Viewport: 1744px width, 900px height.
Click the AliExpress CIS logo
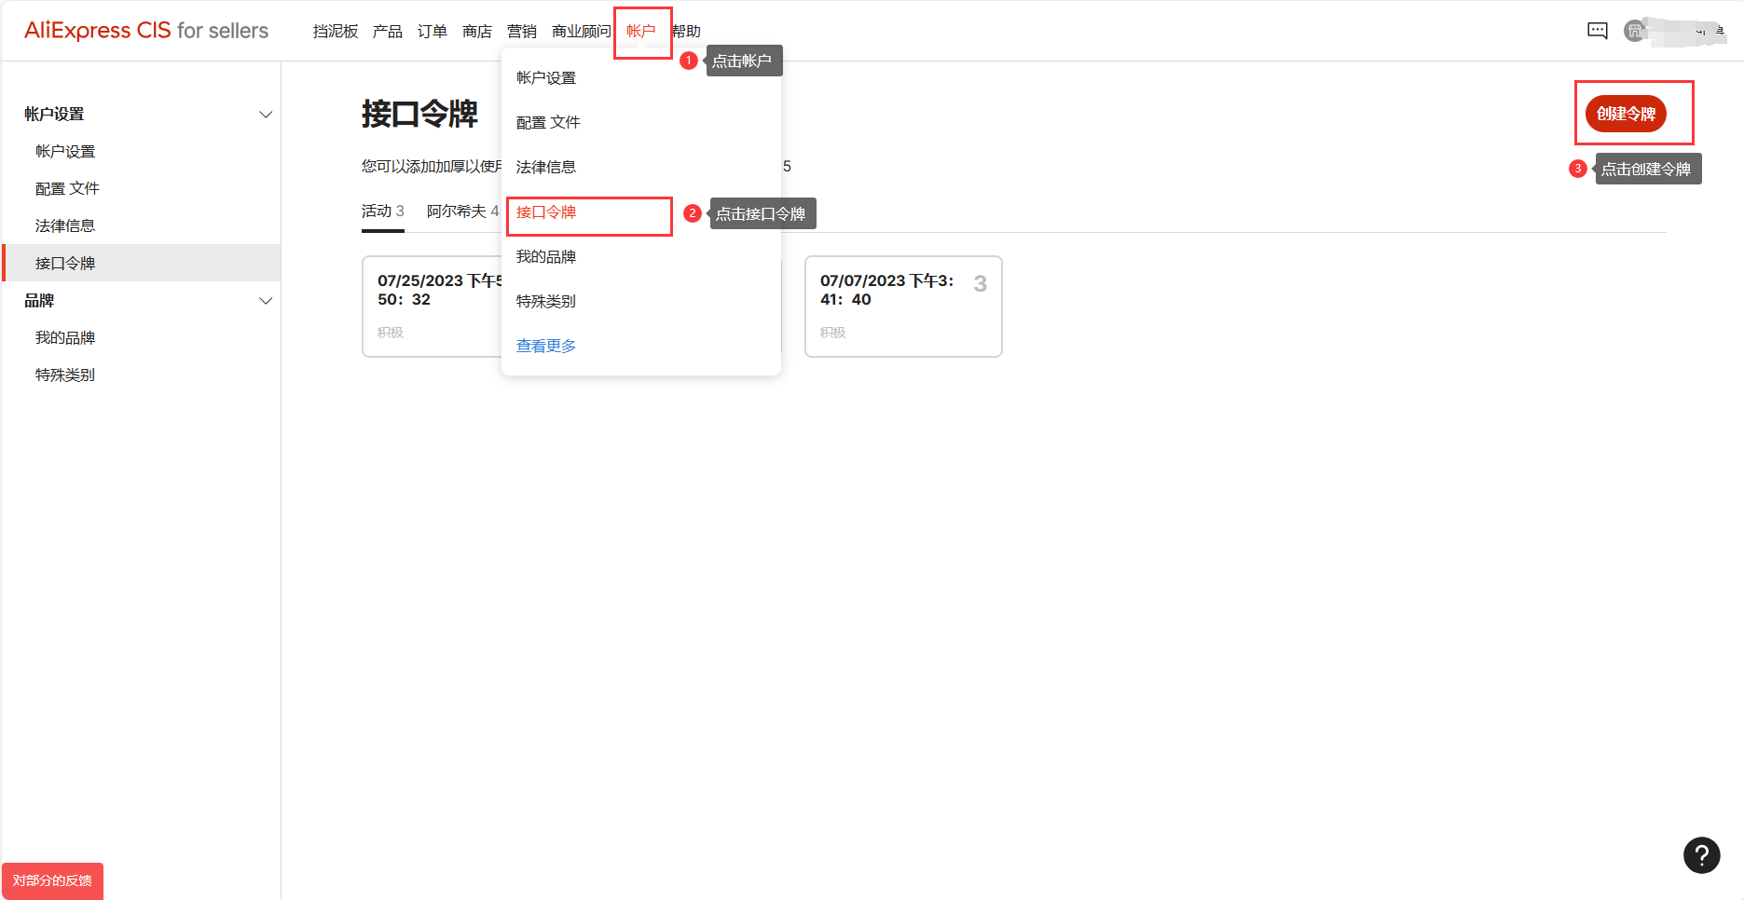[x=146, y=31]
